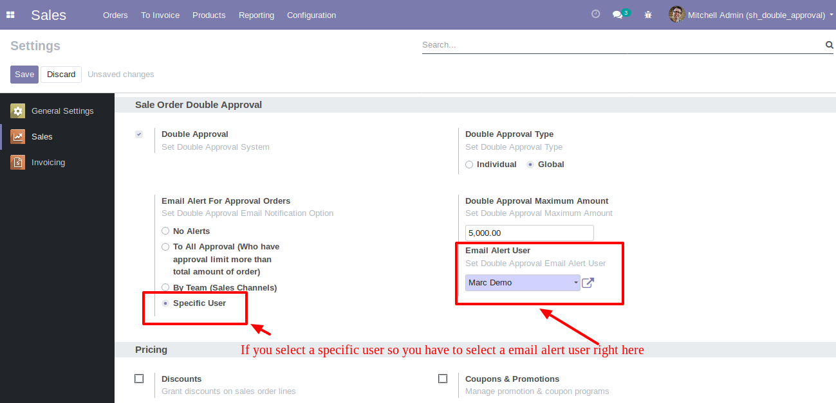Expand the Marc Demo user dropdown
Screen dimensions: 836x403
pos(522,283)
